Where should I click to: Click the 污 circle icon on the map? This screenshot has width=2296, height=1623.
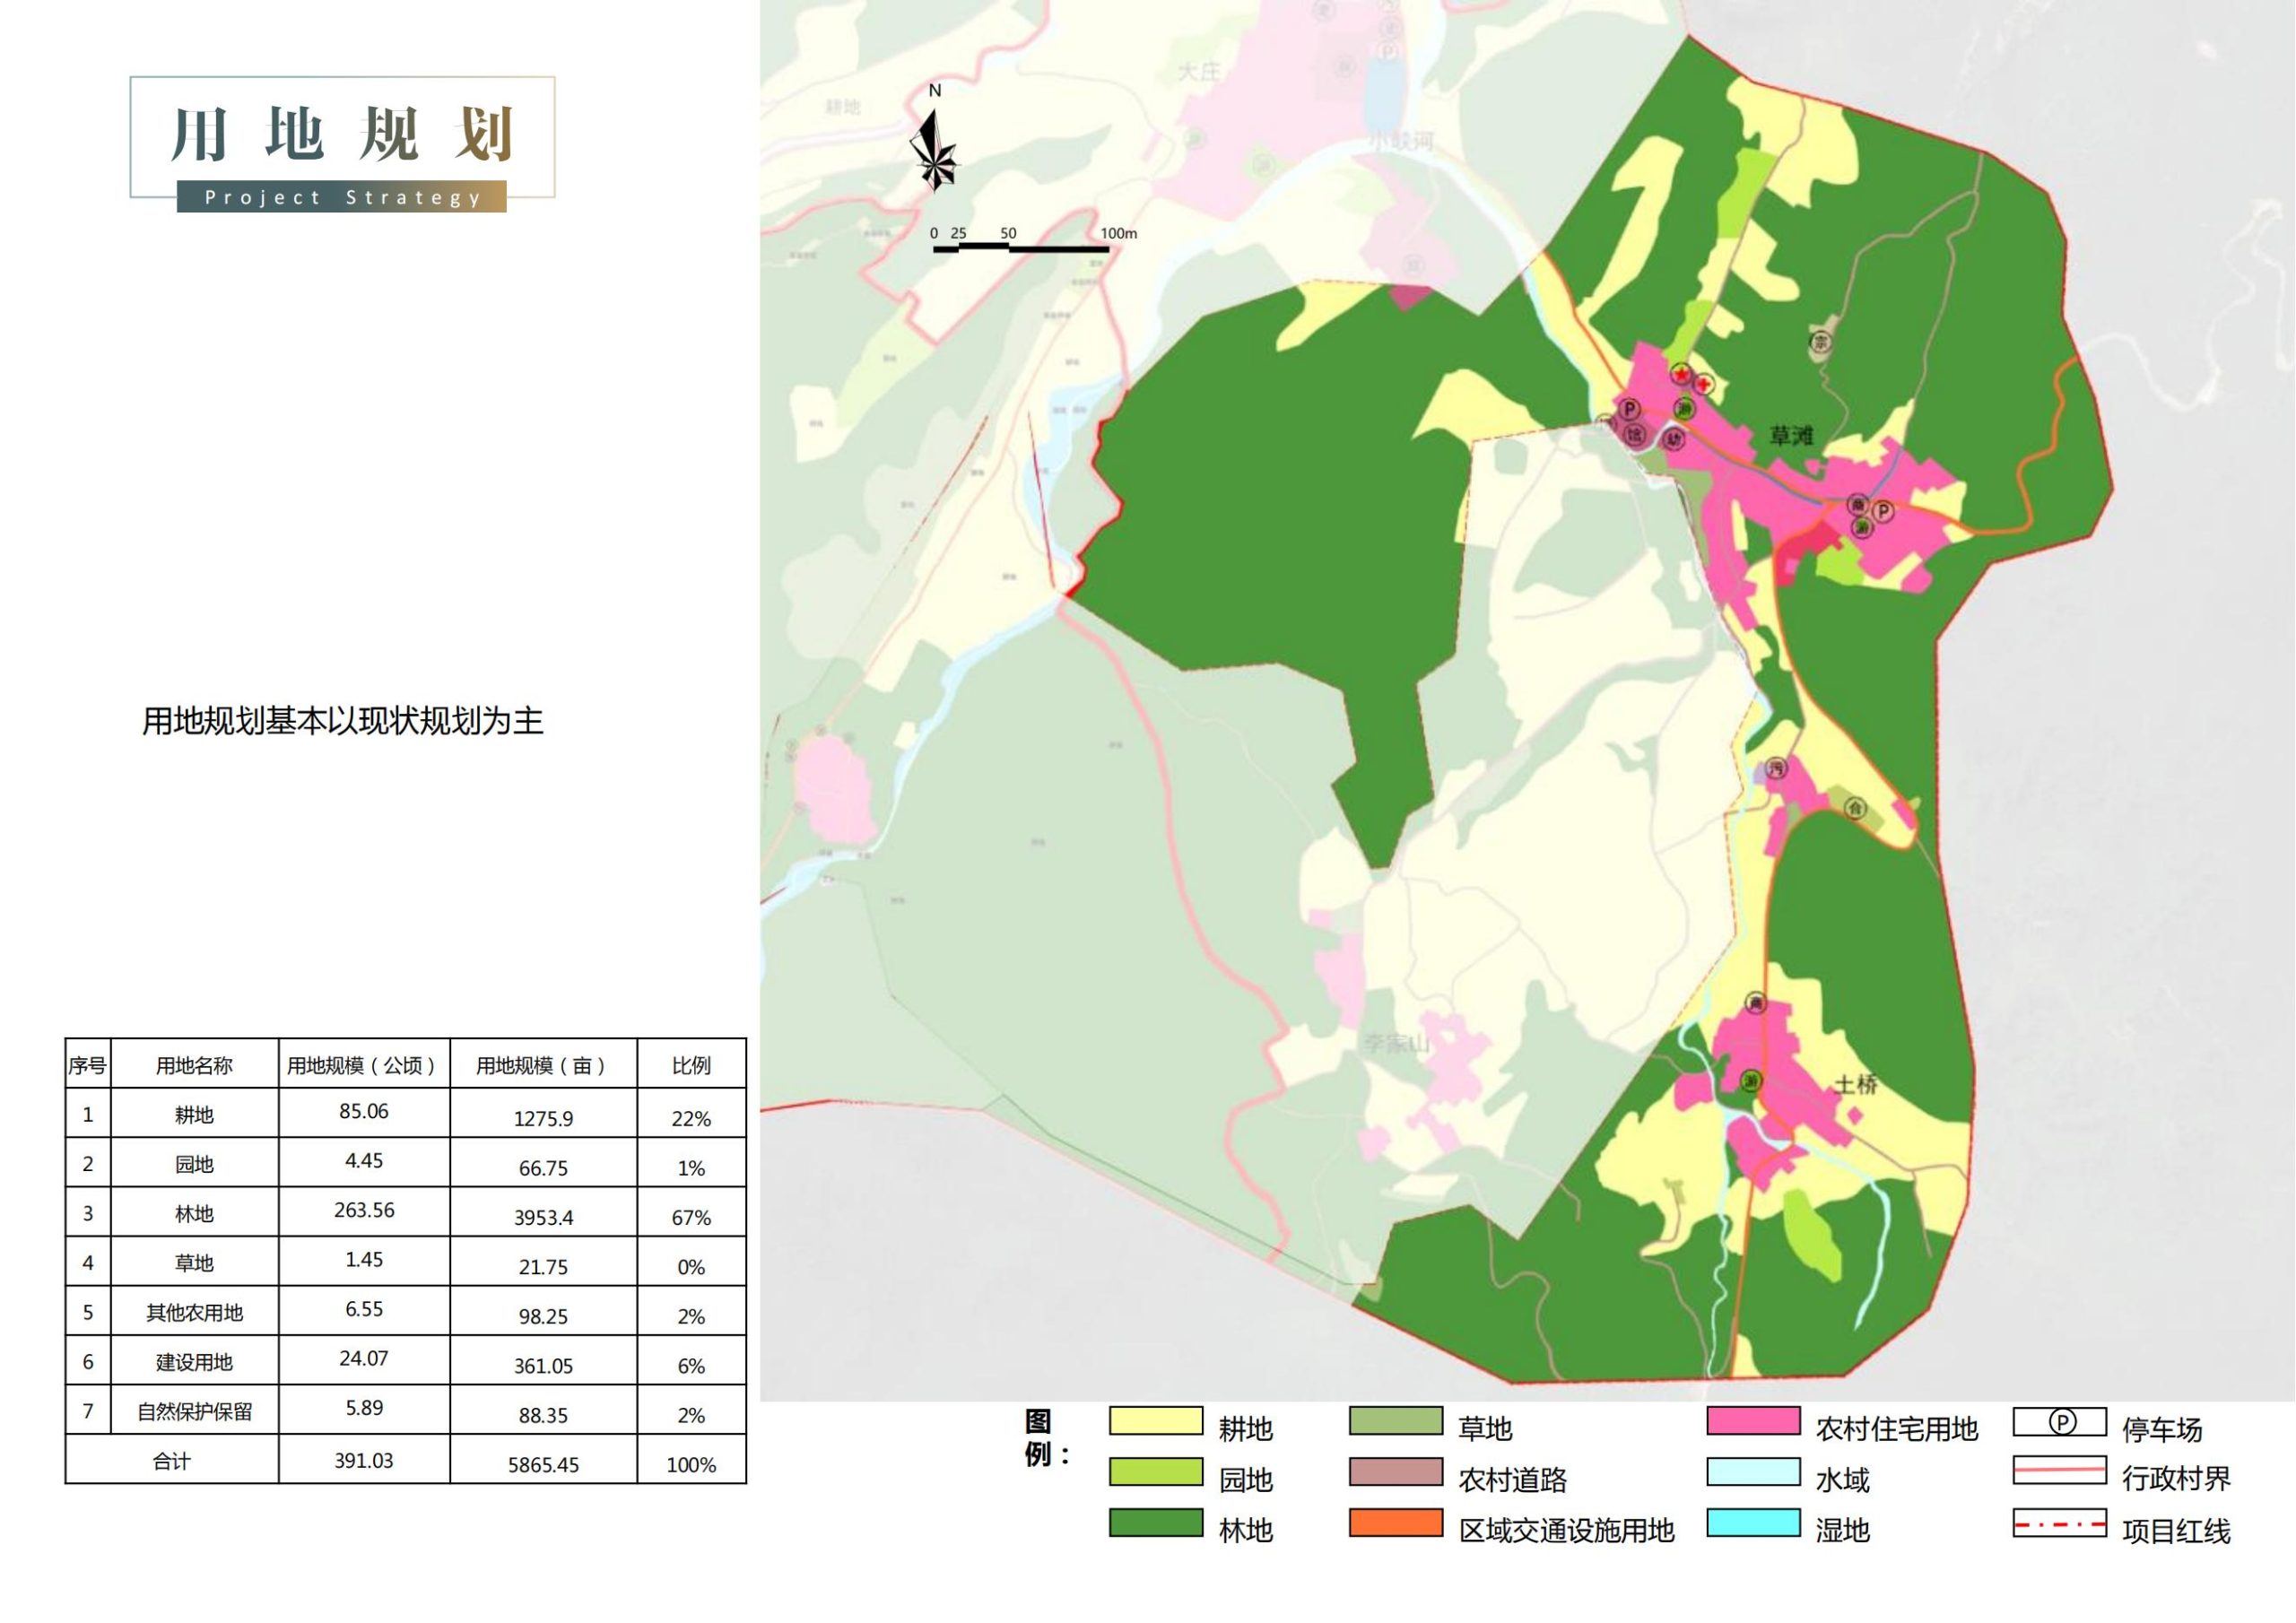pyautogui.click(x=1776, y=768)
